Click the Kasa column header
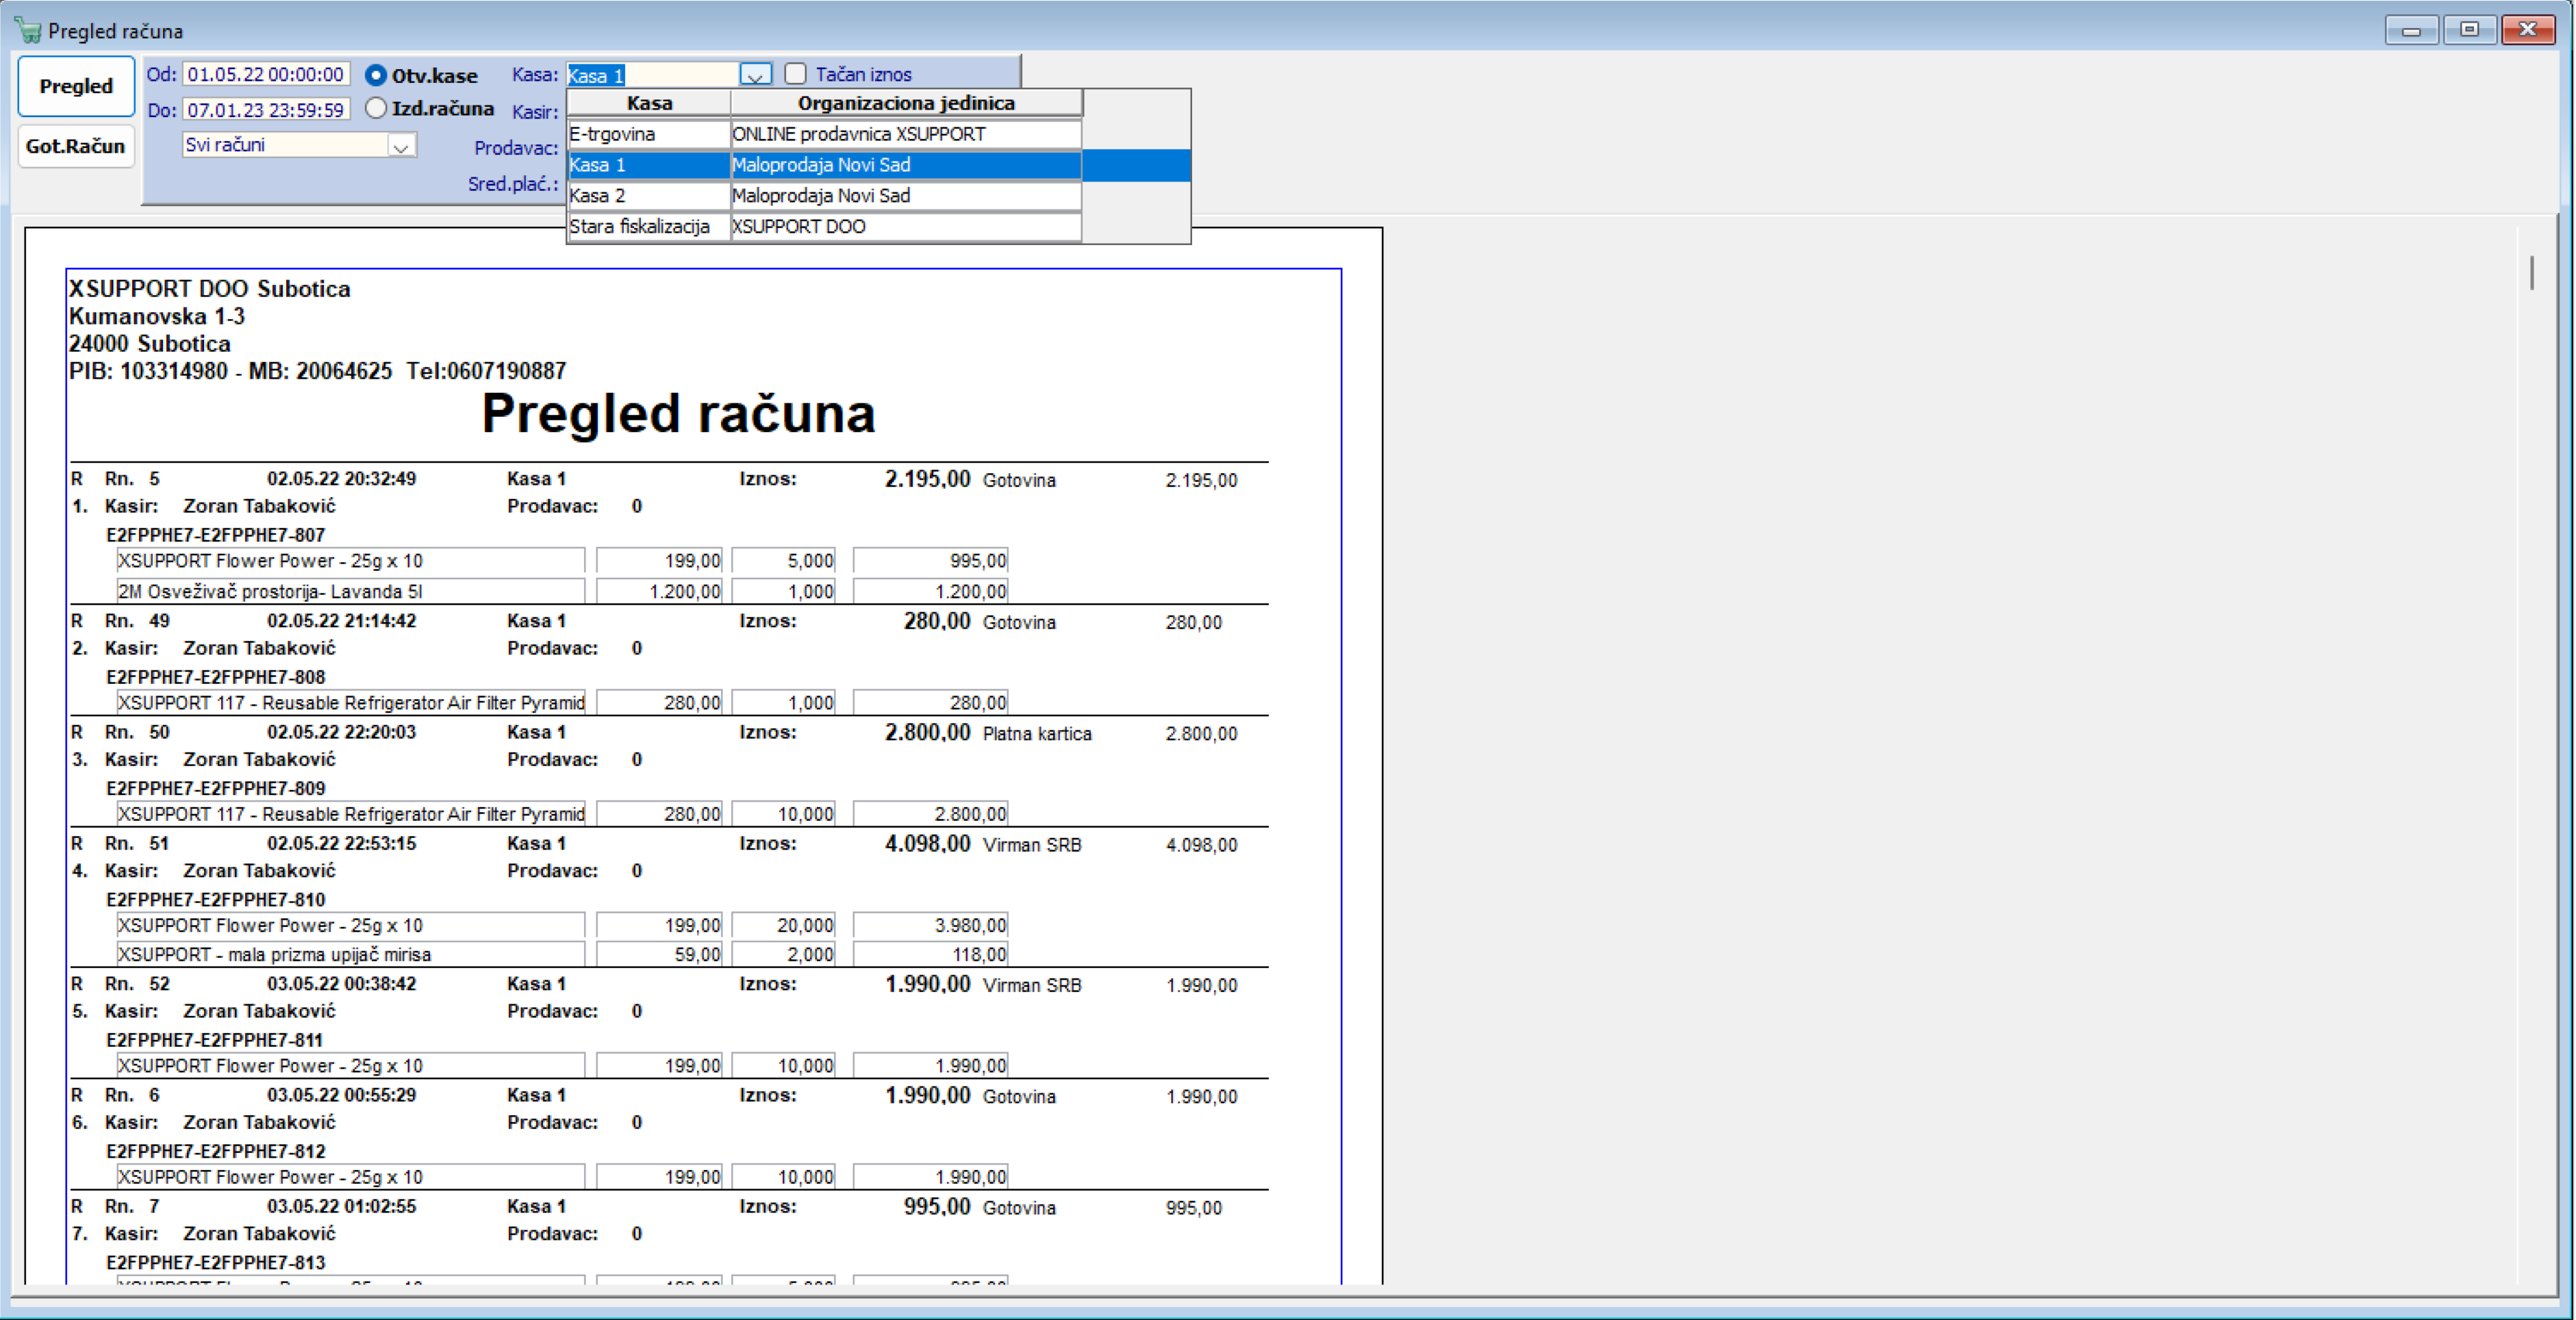This screenshot has width=2576, height=1320. click(x=649, y=103)
